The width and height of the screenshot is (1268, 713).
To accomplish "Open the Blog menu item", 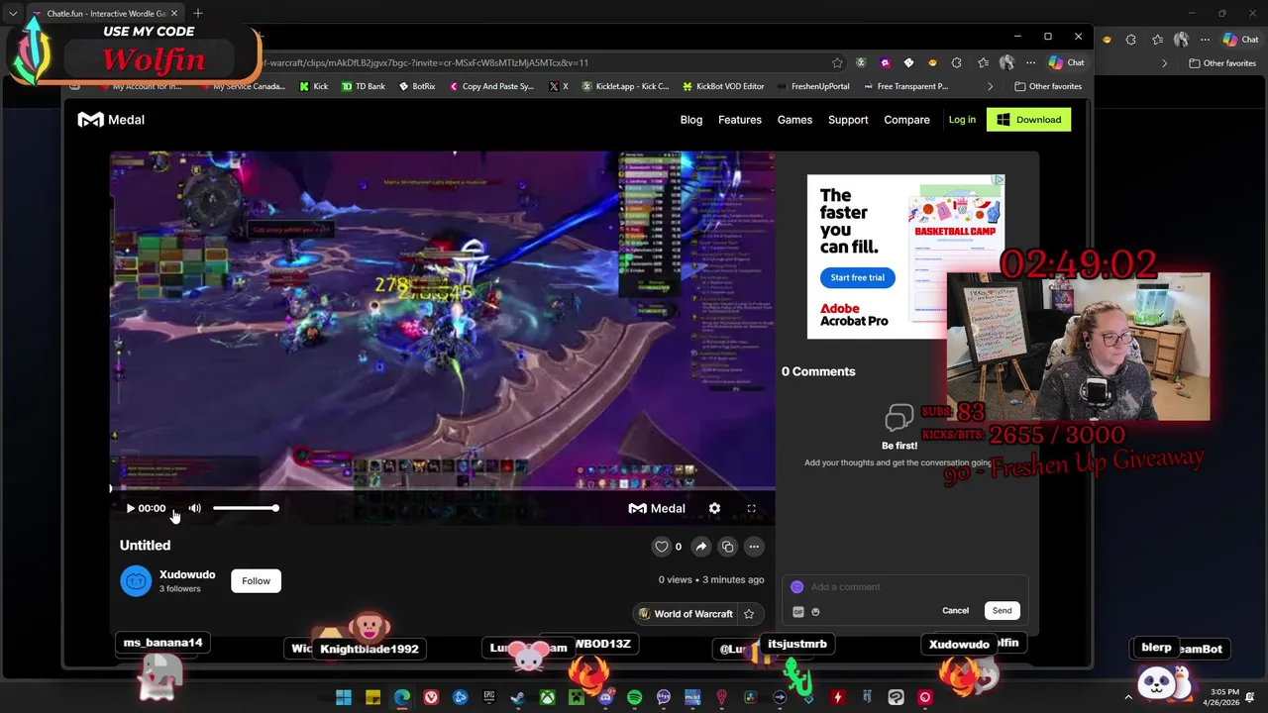I will 691,120.
